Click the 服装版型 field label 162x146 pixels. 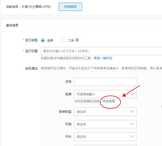coord(65,112)
